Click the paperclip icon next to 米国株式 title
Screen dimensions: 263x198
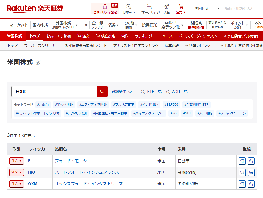38,62
